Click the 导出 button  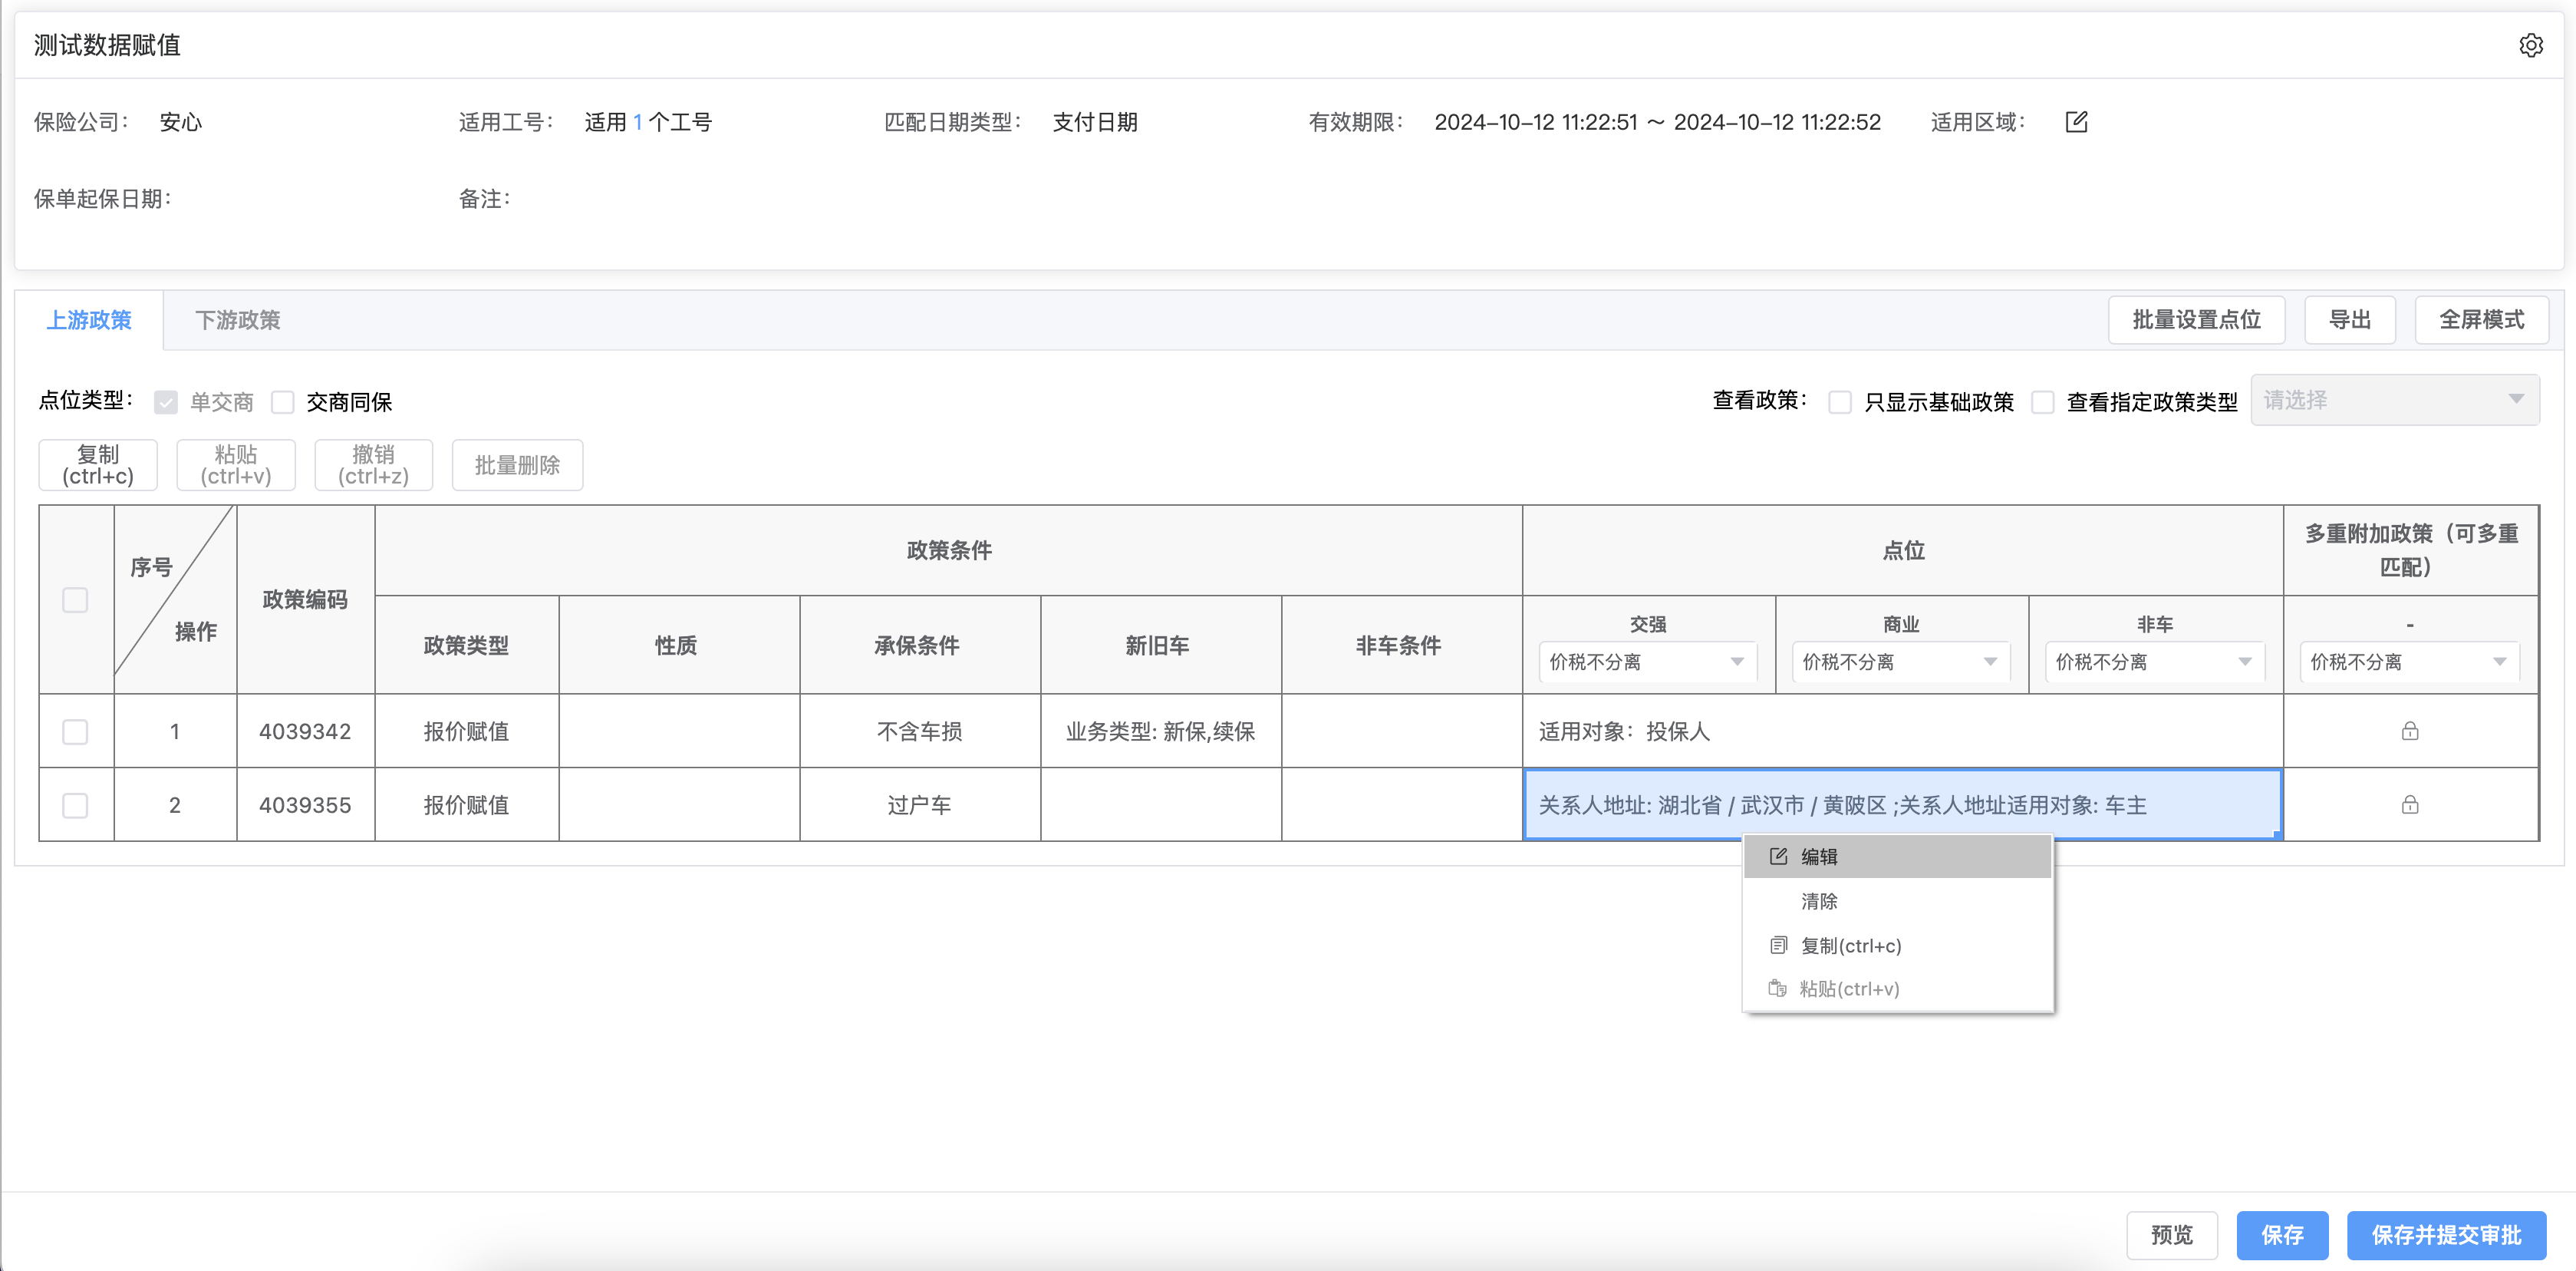coord(2350,320)
